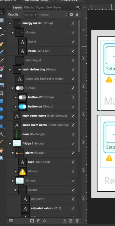Click the Preferences button
Viewport: 115px width, 226px height.
pos(70,1)
